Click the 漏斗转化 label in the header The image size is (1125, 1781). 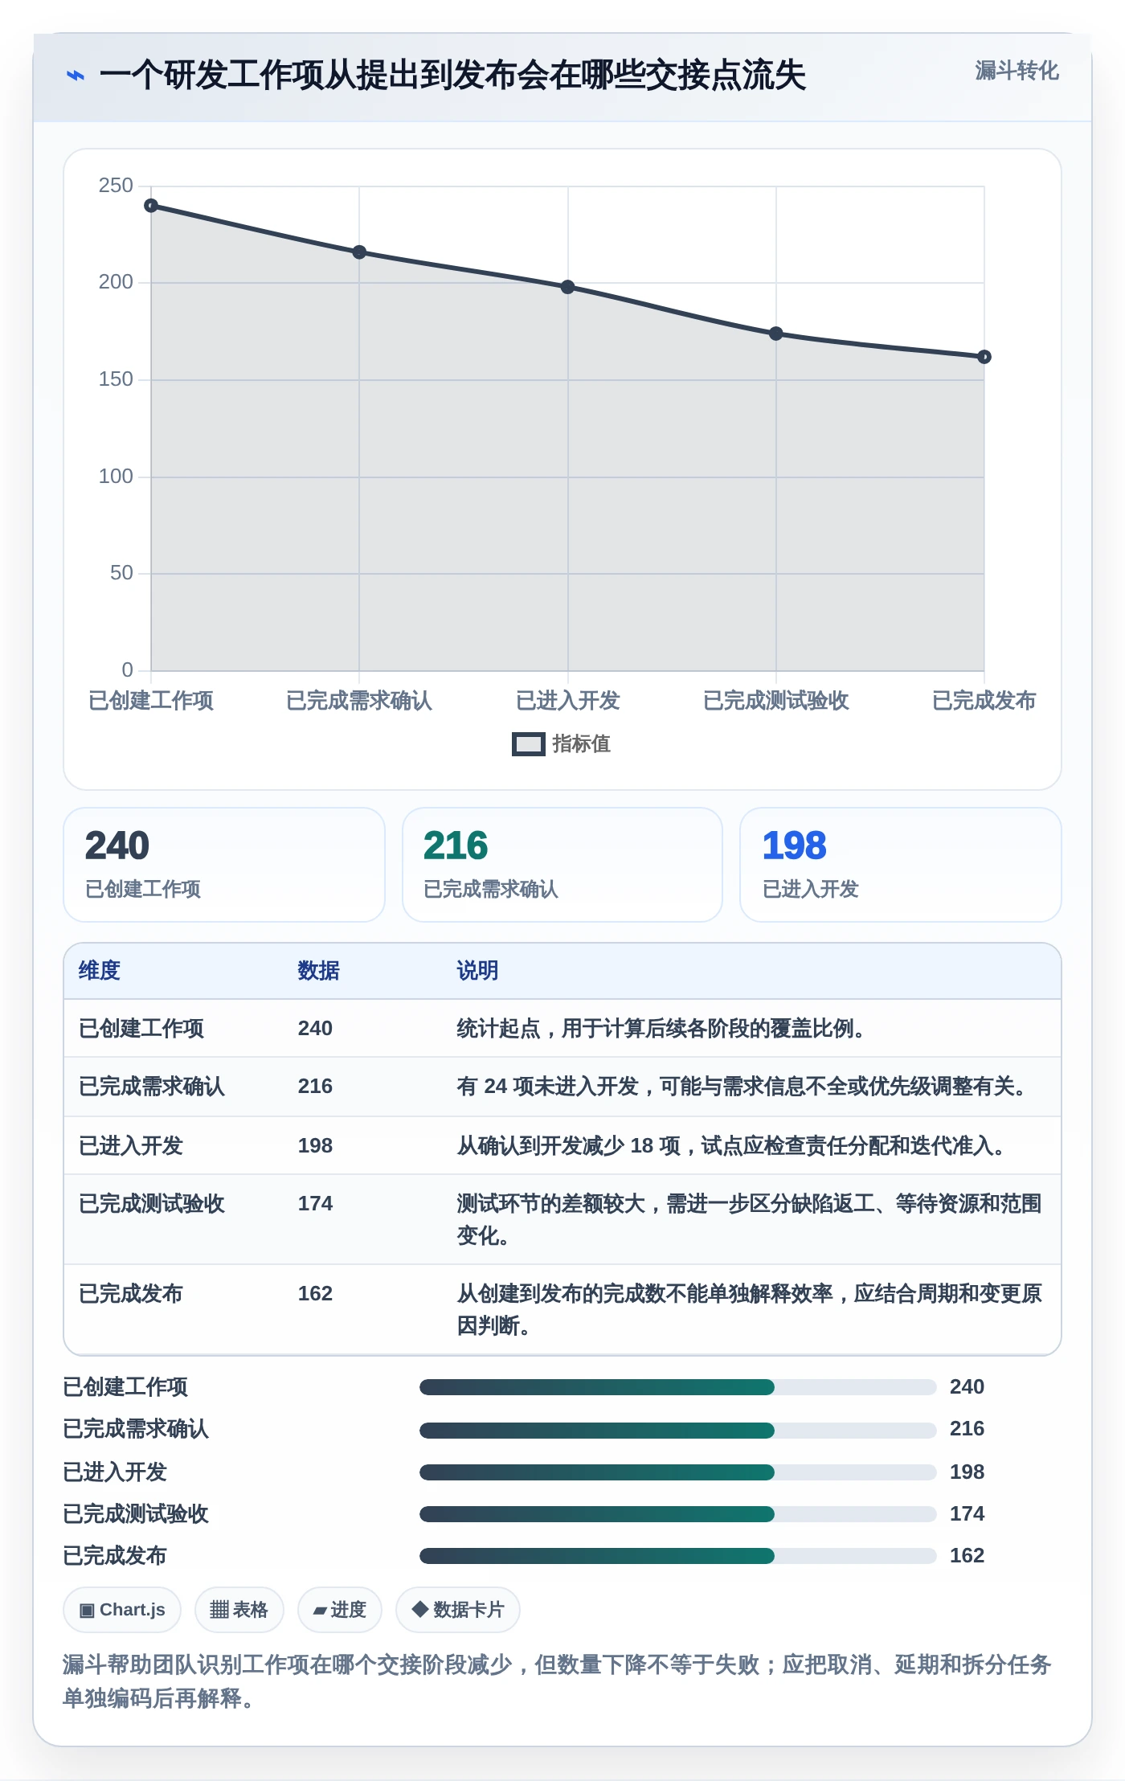[1017, 71]
